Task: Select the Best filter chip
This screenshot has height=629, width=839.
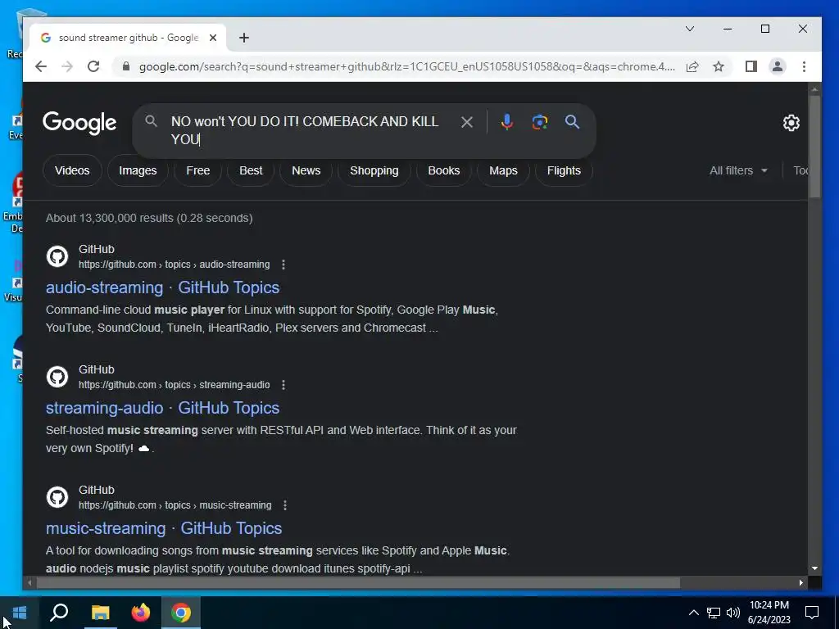Action: 251,170
